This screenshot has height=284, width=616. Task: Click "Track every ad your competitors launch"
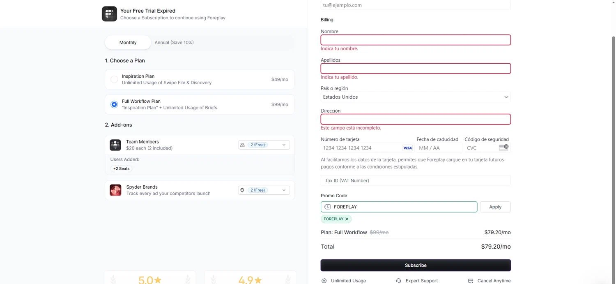(168, 193)
